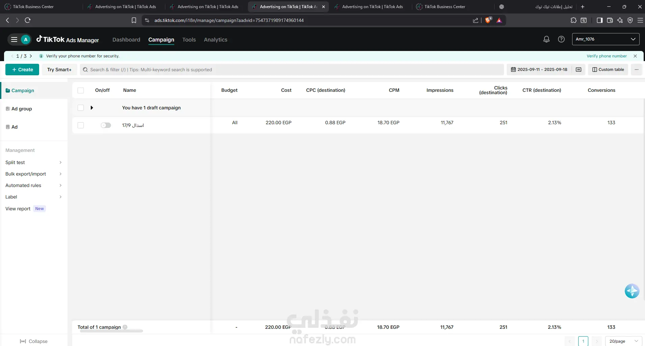This screenshot has width=645, height=346.
Task: Open a new browser tab
Action: [x=583, y=7]
